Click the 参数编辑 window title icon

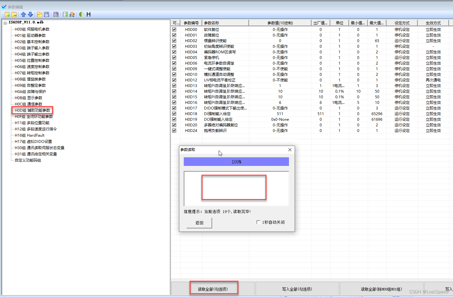[x=4, y=7]
